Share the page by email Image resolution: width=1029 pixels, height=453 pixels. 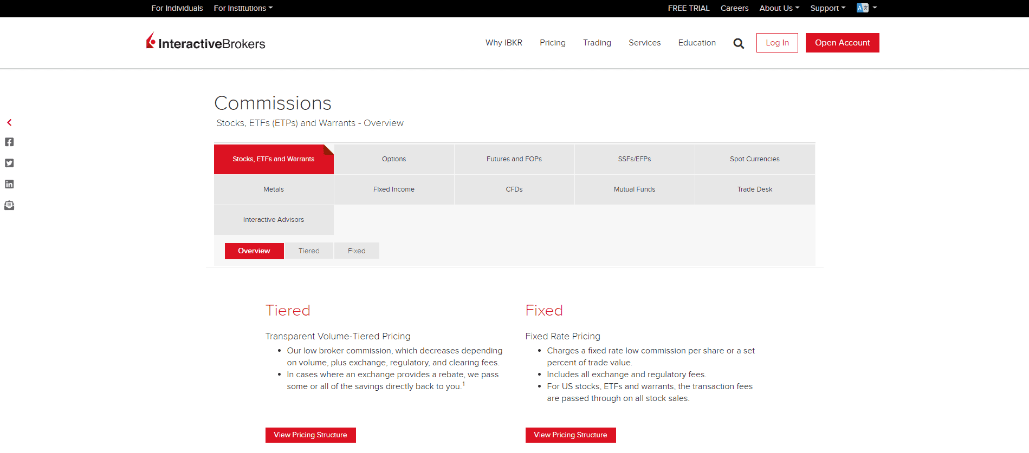tap(9, 205)
